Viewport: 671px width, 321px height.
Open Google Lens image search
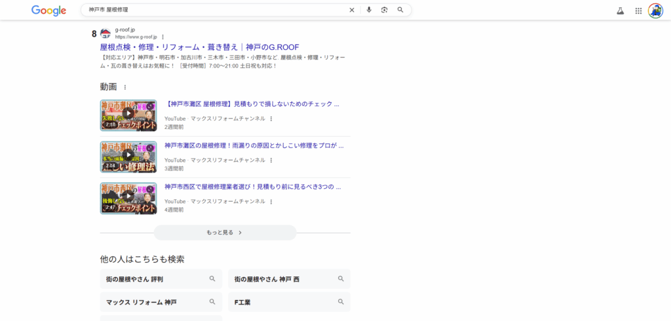[x=385, y=10]
